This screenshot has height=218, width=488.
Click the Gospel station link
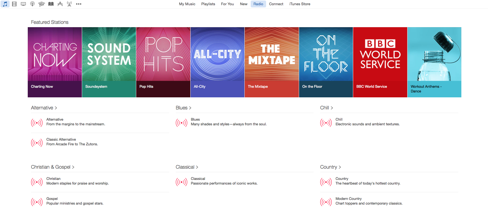52,199
